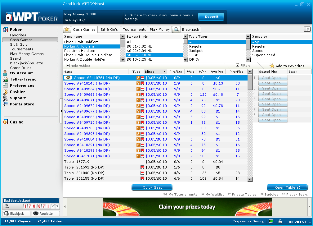Click the My Account person icon

click(x=5, y=73)
